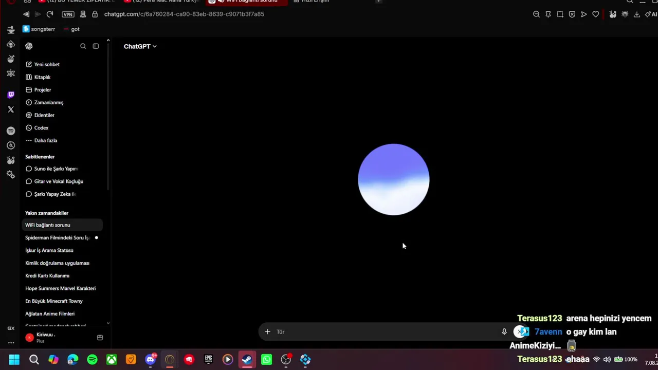
Task: Open Discord from the taskbar
Action: 150,360
